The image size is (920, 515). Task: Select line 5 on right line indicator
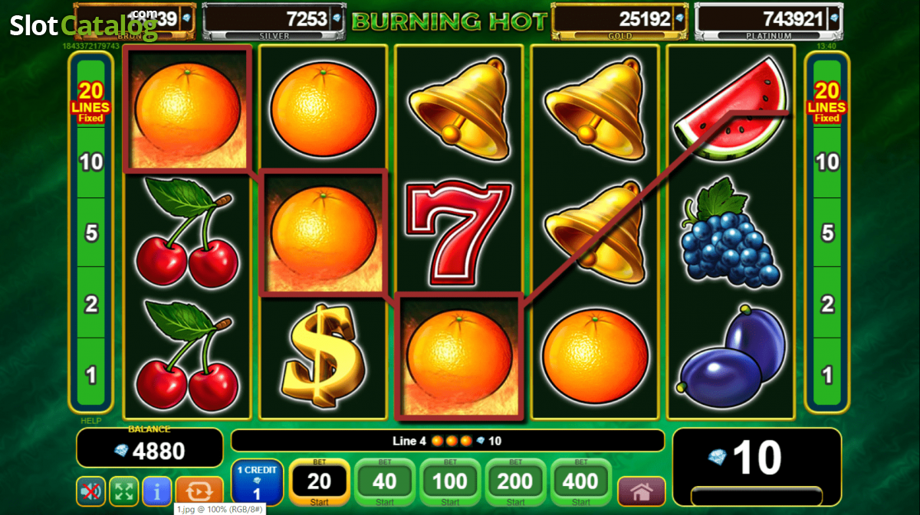[x=827, y=233]
